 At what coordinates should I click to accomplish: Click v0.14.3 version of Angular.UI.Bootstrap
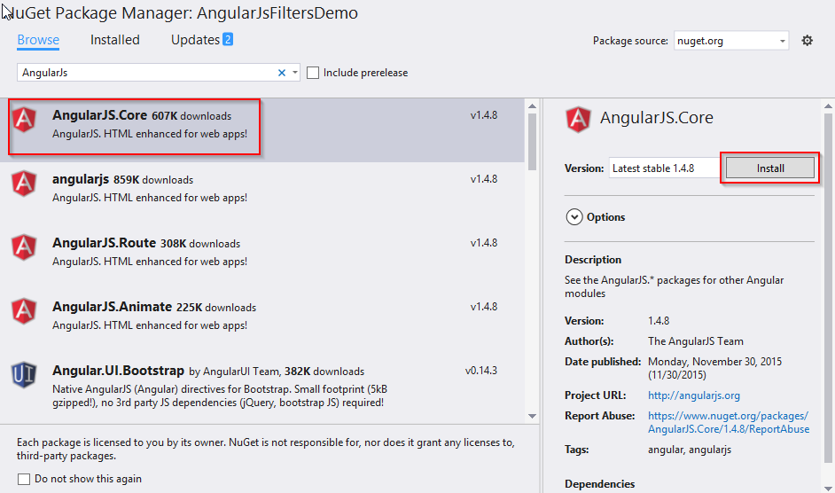coord(480,371)
